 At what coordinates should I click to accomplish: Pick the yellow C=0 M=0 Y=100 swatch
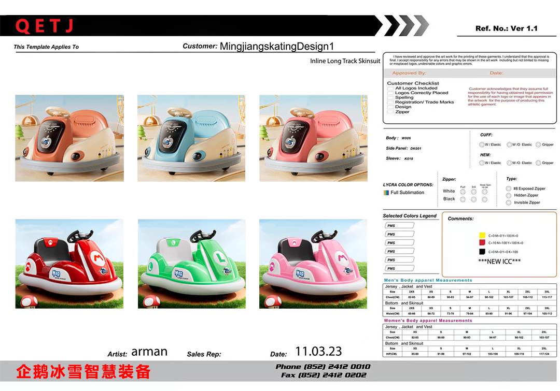click(x=482, y=235)
